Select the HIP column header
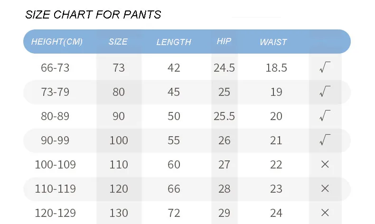 (x=224, y=41)
